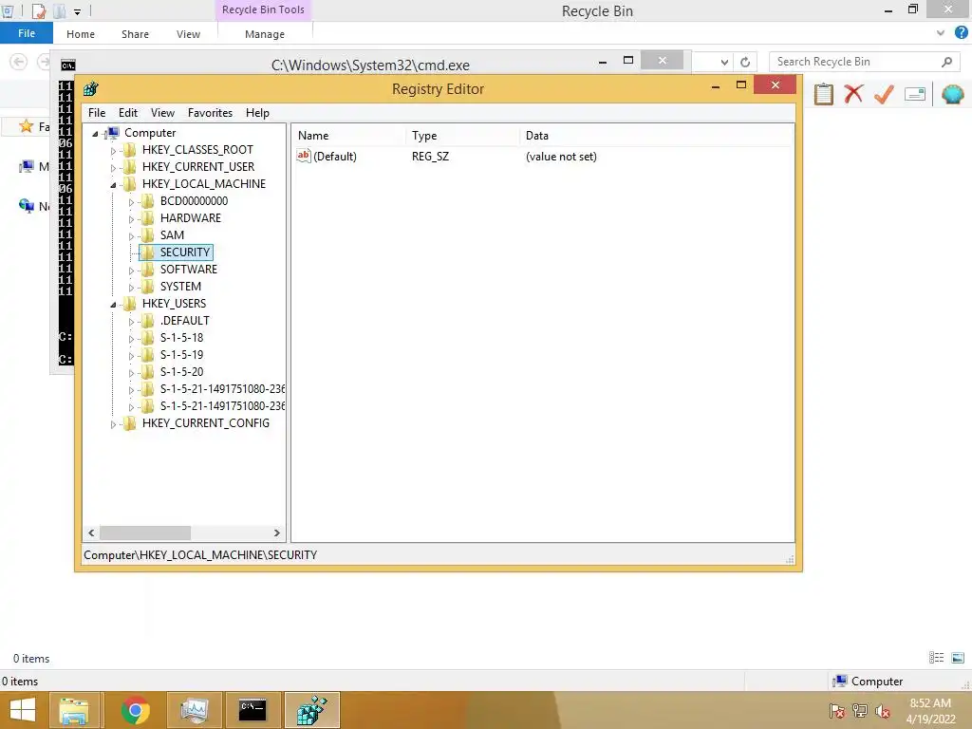The height and width of the screenshot is (729, 972).
Task: Open the performance monitor taskbar icon
Action: coord(194,710)
